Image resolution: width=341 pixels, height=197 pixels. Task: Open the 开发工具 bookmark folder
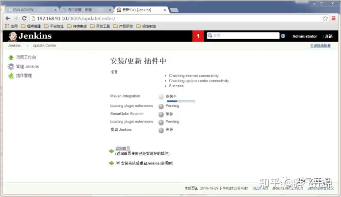click(100, 26)
